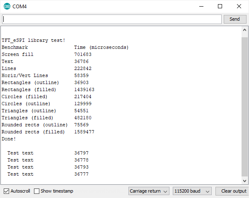Click the scrollbar up arrow in output

244,31
